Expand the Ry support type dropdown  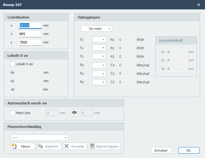pyautogui.click(x=99, y=73)
